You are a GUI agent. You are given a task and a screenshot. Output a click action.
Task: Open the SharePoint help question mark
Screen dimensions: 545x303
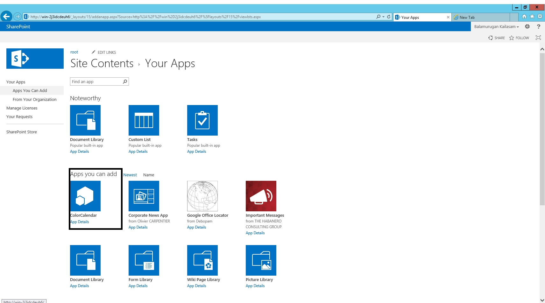539,27
